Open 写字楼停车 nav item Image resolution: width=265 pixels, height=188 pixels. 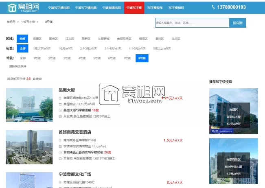tap(155, 8)
